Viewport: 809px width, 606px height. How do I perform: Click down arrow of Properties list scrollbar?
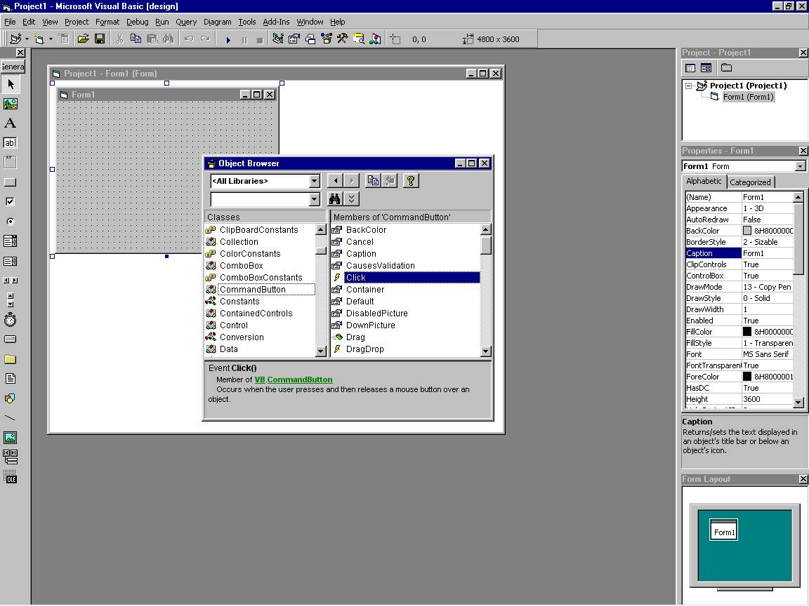798,403
